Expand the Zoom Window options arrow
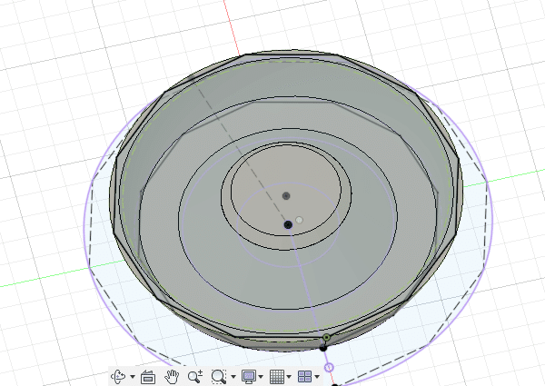 tap(233, 377)
